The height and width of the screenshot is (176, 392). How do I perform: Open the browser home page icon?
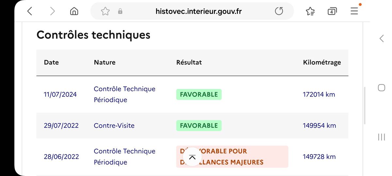pyautogui.click(x=74, y=11)
